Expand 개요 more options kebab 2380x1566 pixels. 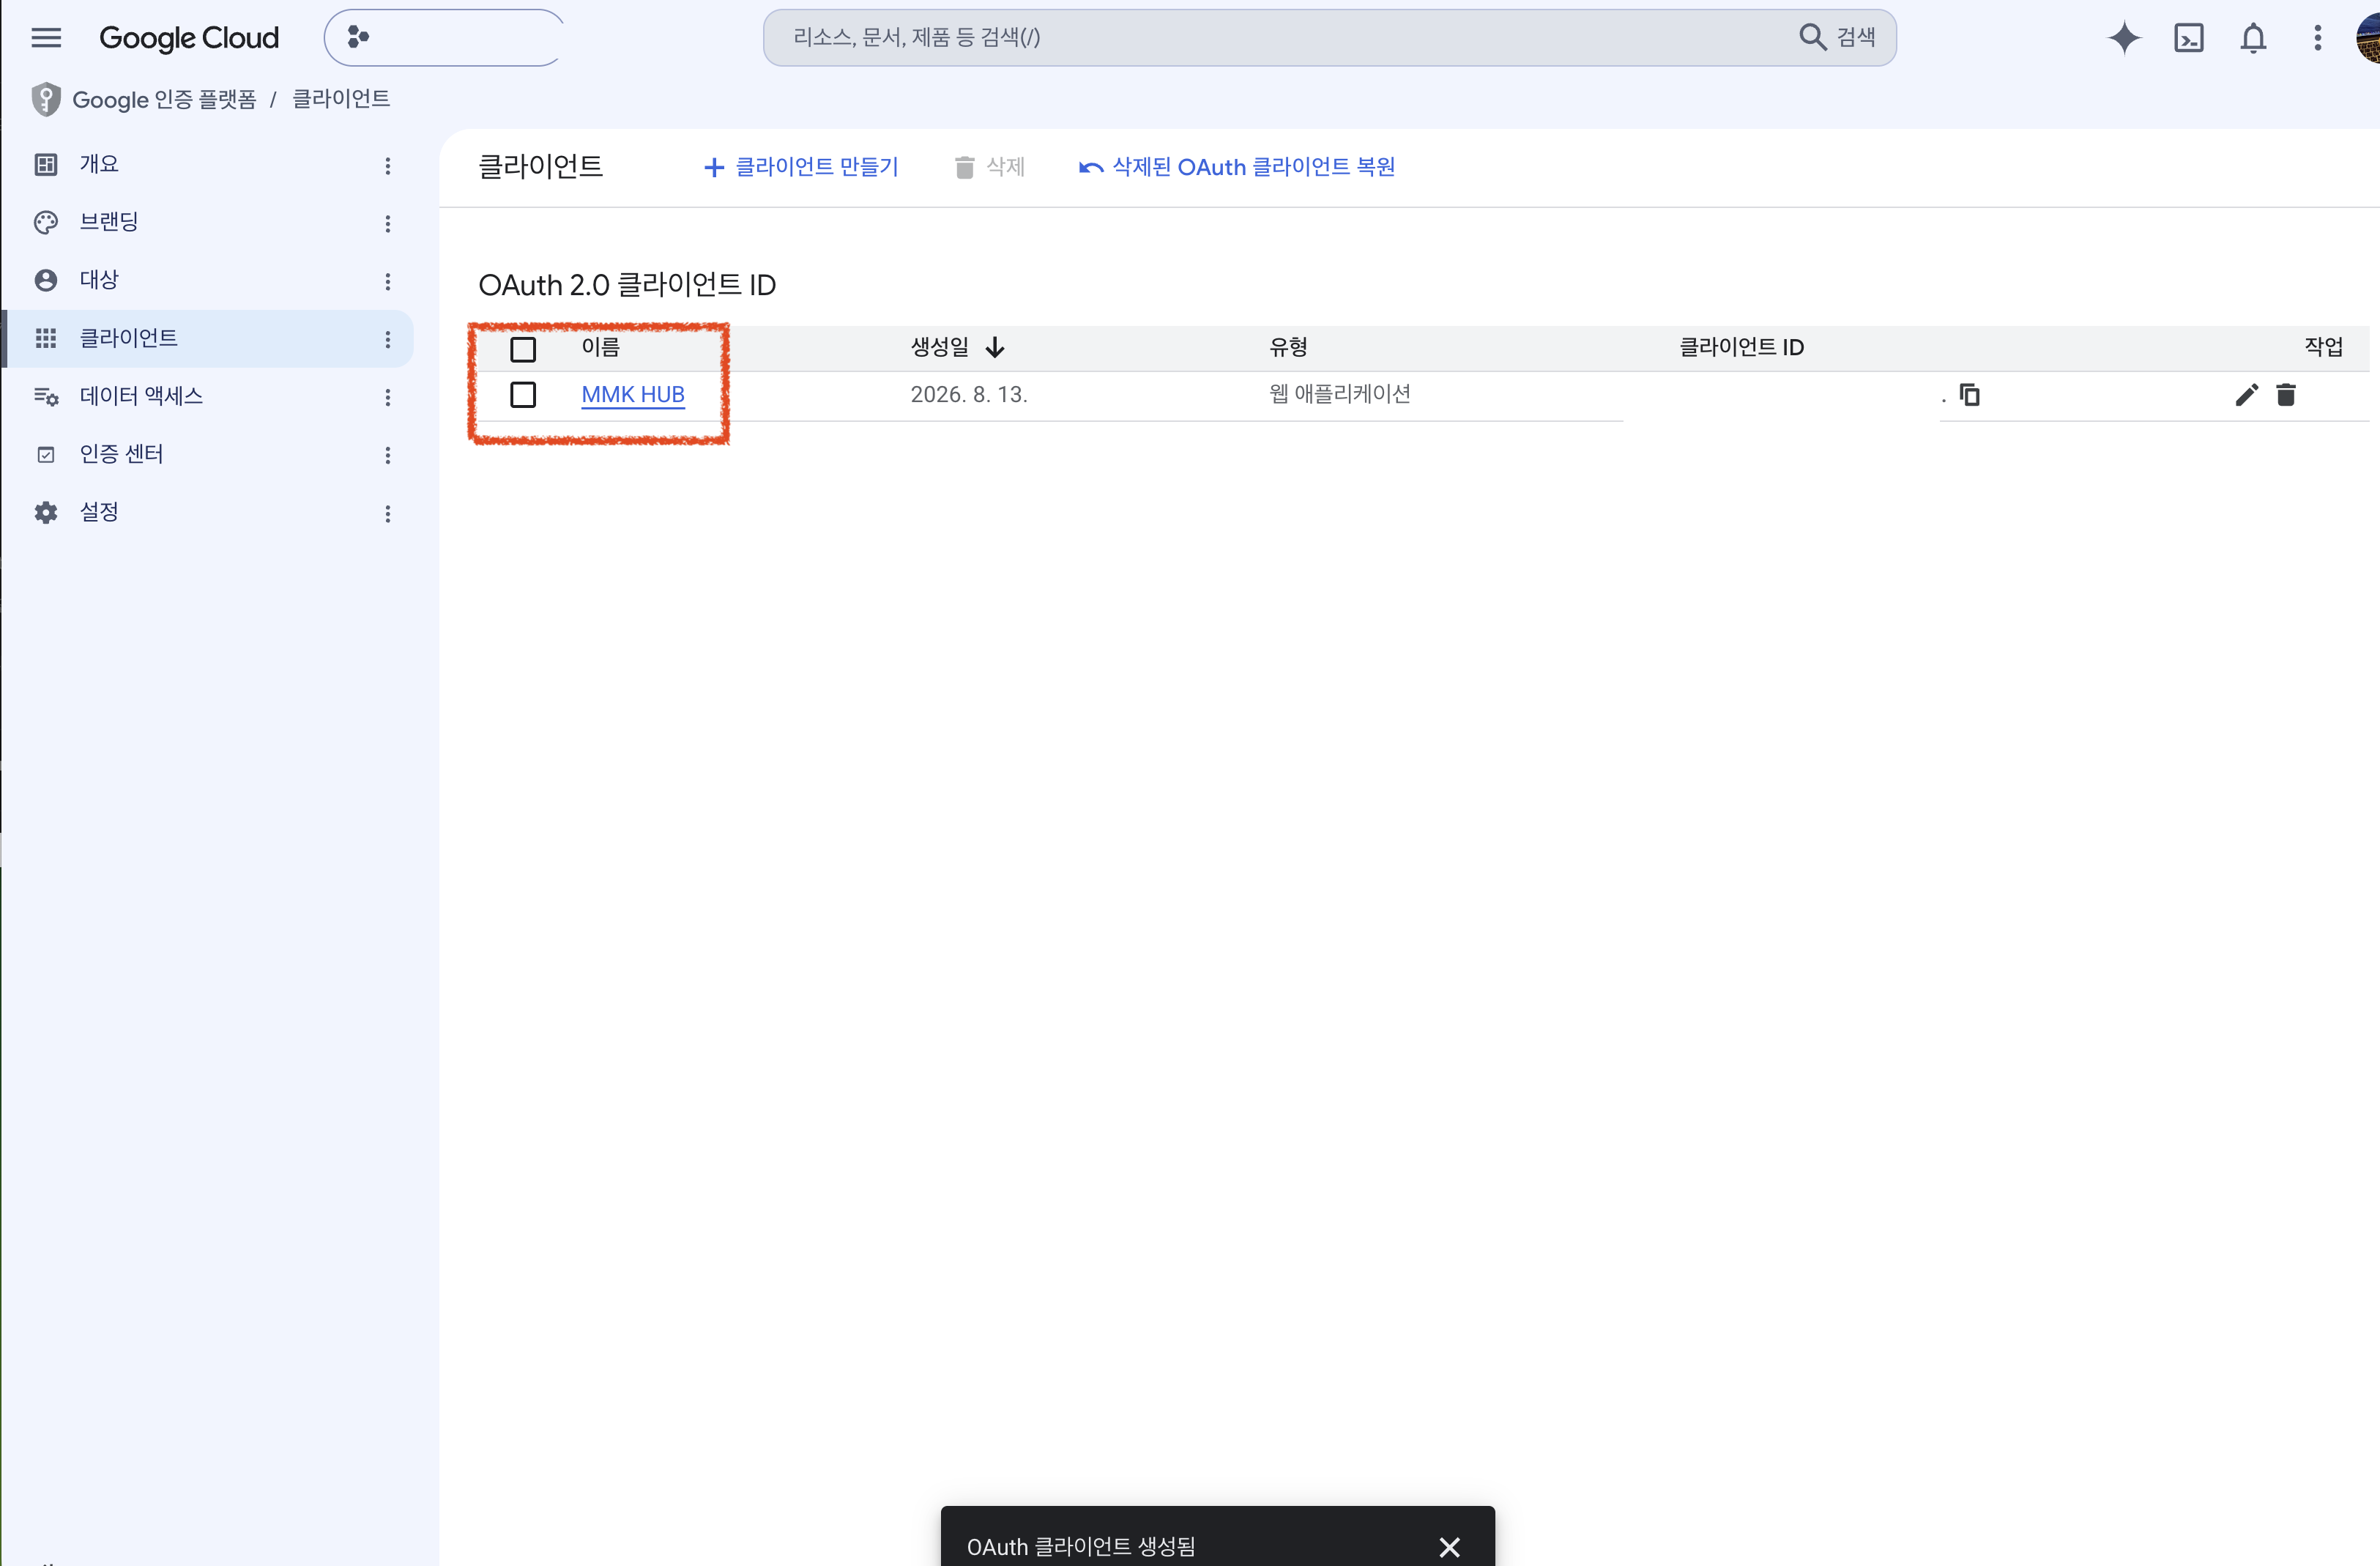388,166
